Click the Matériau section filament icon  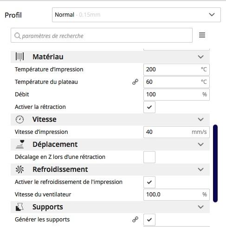pos(19,57)
